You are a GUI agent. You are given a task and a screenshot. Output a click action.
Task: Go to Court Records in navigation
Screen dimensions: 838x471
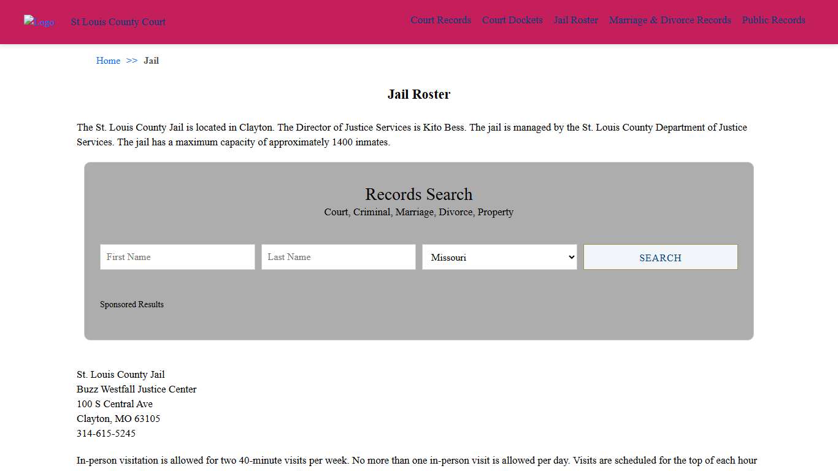click(440, 20)
